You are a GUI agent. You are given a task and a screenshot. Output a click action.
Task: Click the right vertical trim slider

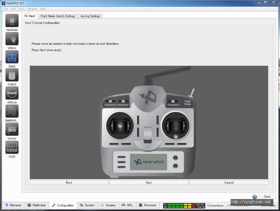157,126
